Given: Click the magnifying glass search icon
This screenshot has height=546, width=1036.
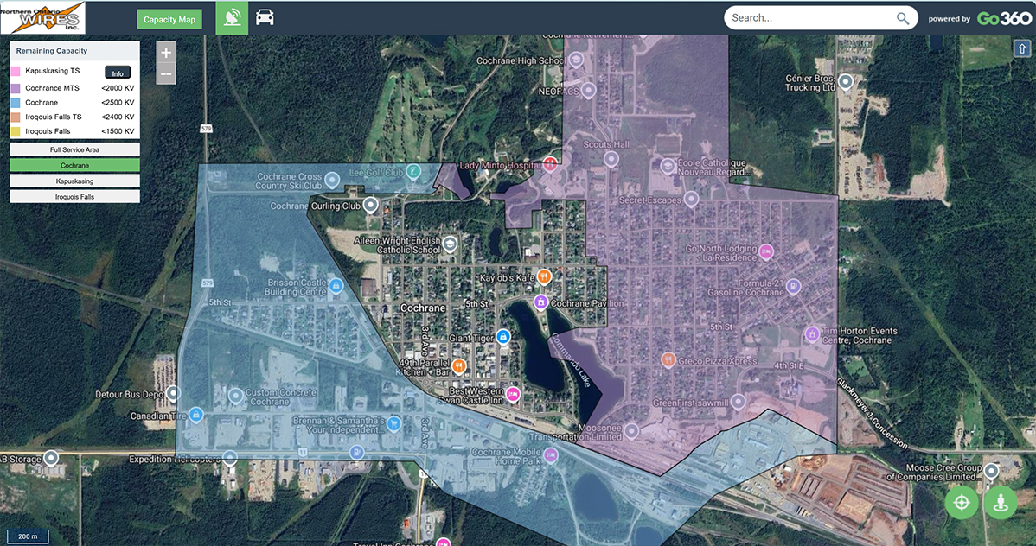Looking at the screenshot, I should pyautogui.click(x=903, y=18).
